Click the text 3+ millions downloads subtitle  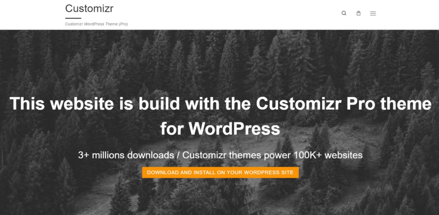(220, 155)
